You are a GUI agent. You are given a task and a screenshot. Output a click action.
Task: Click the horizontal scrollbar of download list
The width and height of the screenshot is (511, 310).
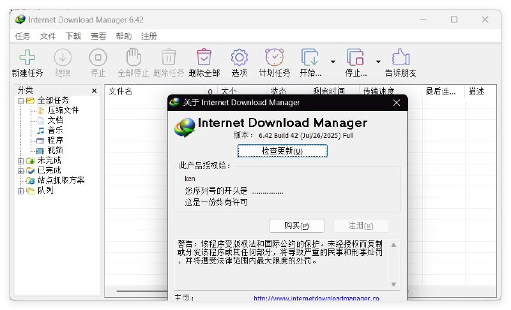click(x=142, y=291)
